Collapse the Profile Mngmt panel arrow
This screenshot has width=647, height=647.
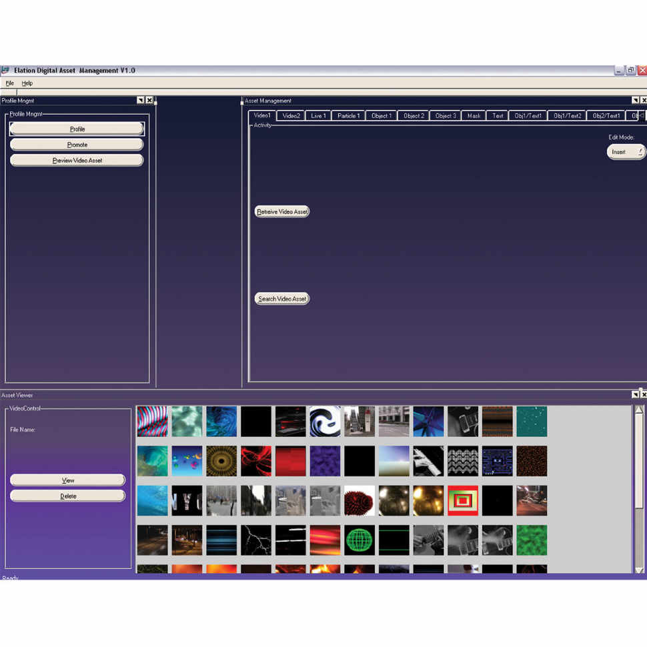pyautogui.click(x=140, y=100)
